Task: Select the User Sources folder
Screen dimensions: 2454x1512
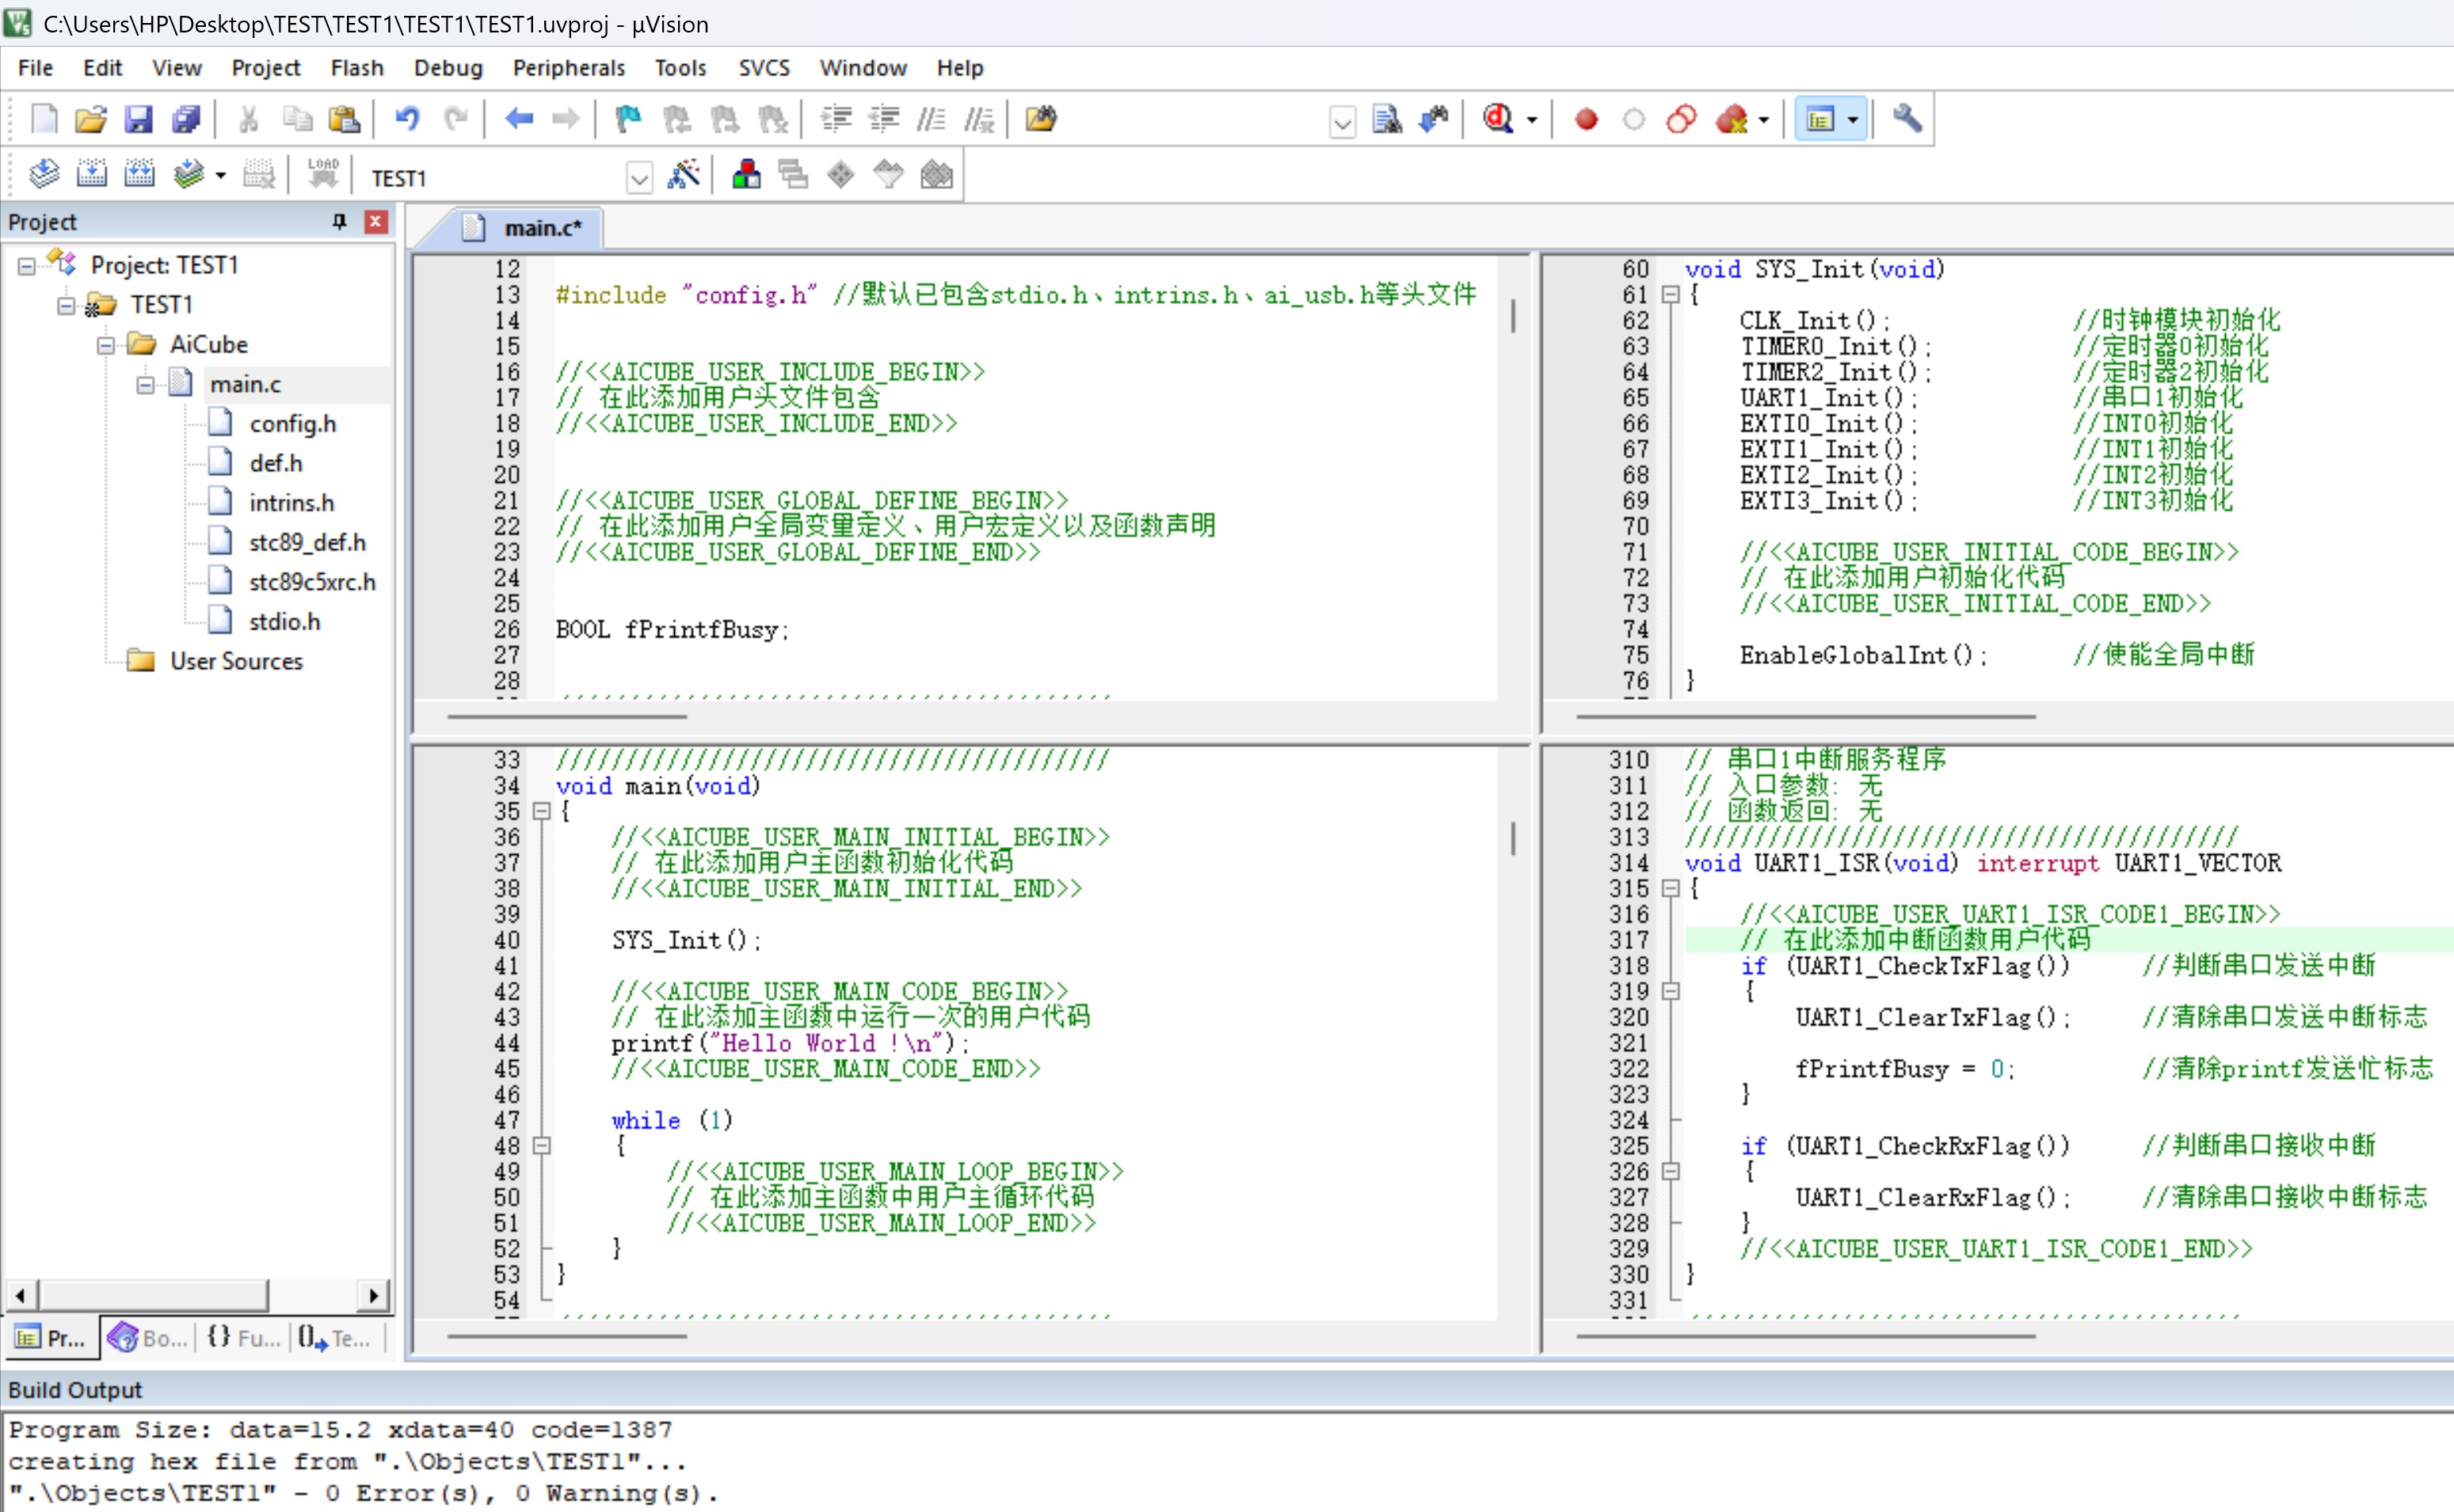Action: click(236, 662)
